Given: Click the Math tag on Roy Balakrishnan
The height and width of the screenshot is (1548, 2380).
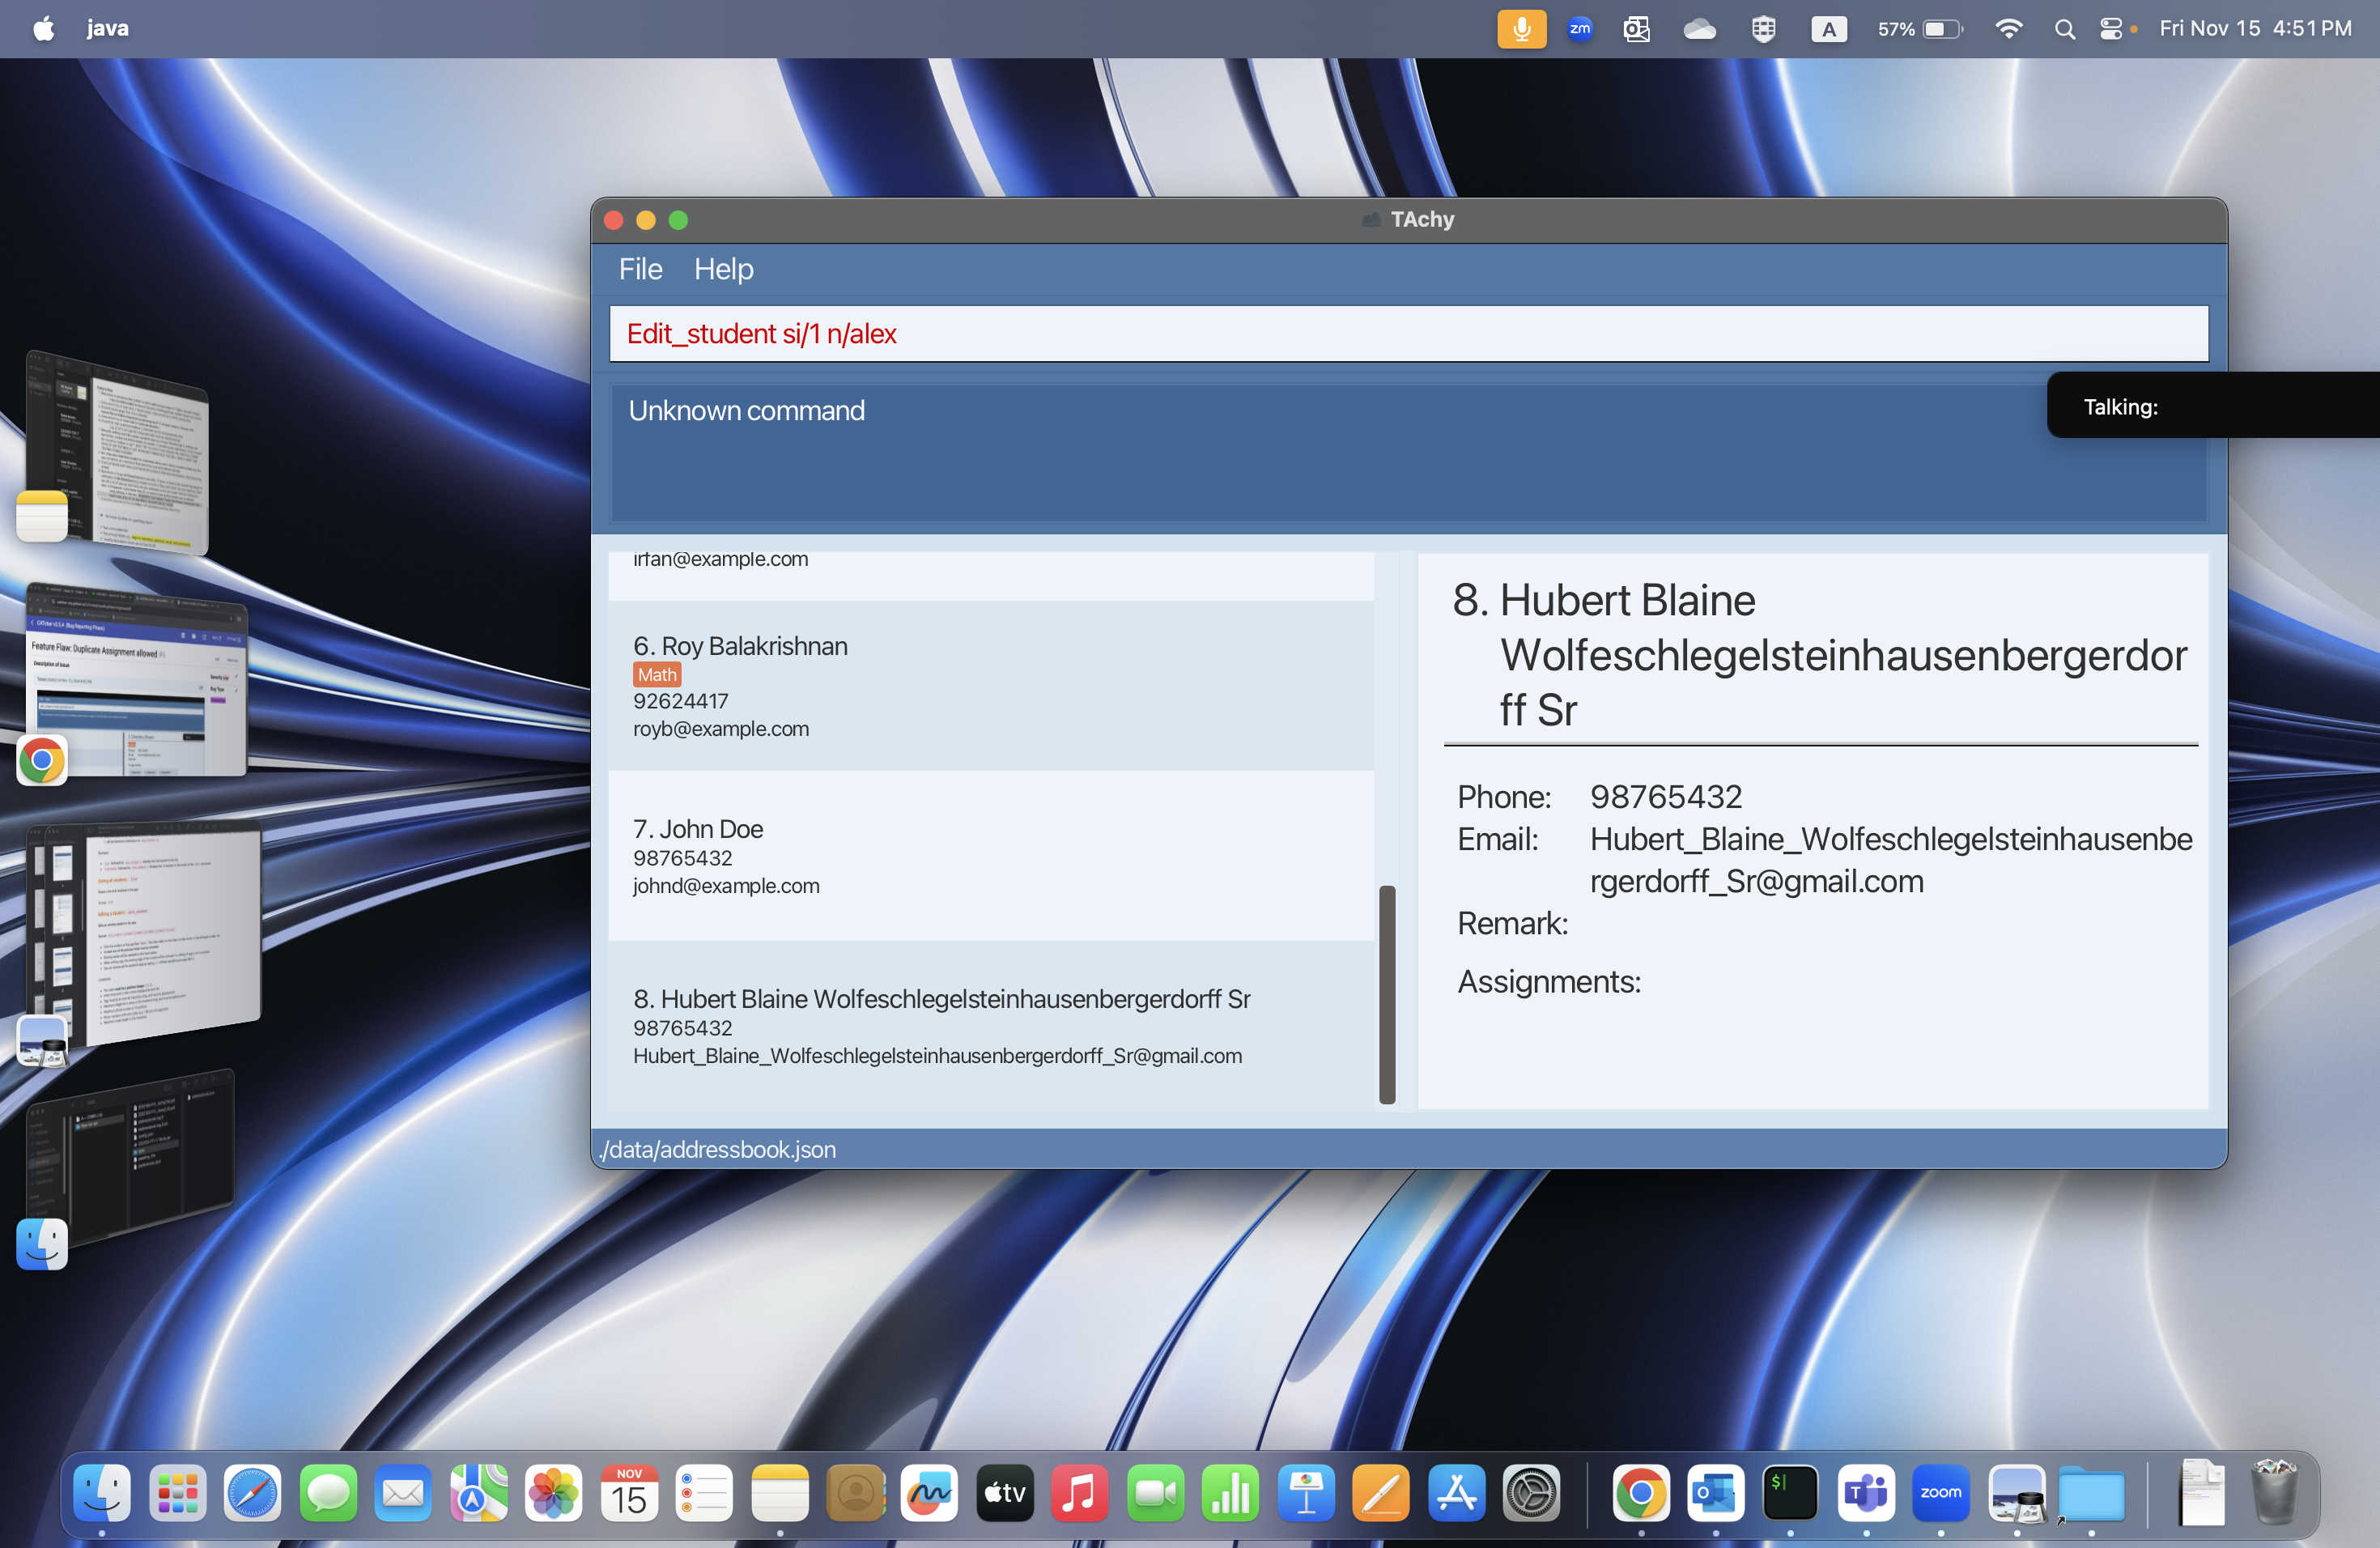Looking at the screenshot, I should [x=656, y=674].
